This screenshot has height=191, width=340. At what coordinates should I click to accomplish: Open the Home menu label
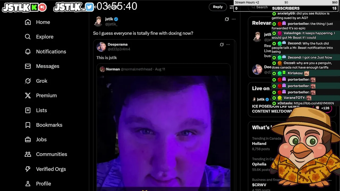coord(43,22)
